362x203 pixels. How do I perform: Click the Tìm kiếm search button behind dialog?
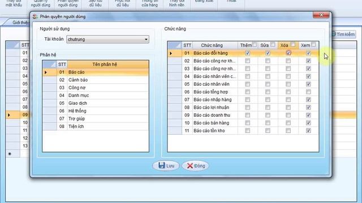tap(343, 34)
